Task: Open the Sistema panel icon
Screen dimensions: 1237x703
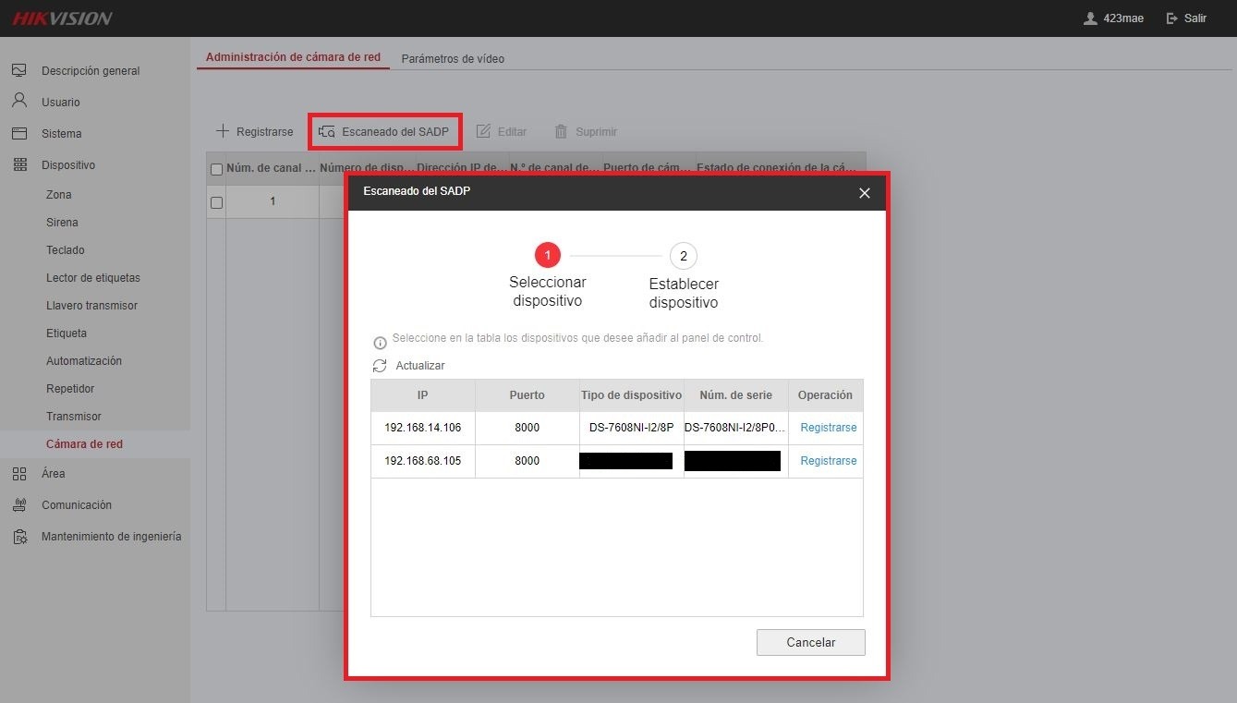Action: pyautogui.click(x=19, y=133)
